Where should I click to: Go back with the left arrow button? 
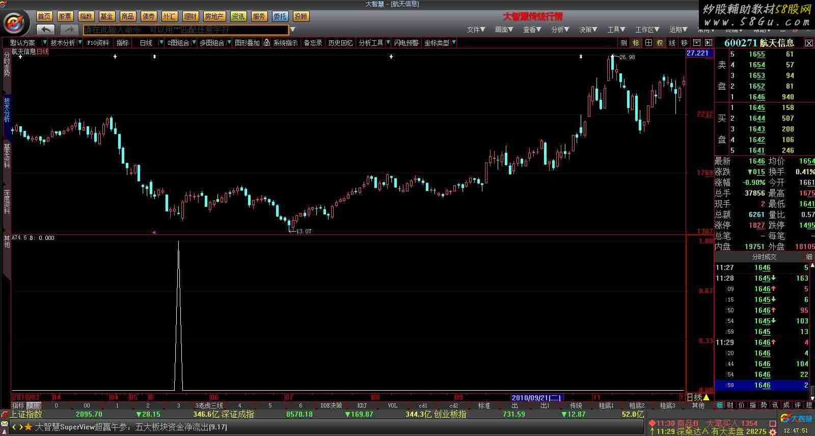click(46, 30)
